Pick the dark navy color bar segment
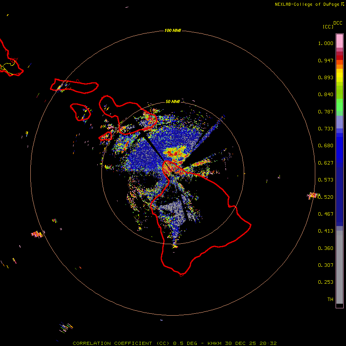Image resolution: width=346 pixels, height=346 pixels. coord(339,195)
